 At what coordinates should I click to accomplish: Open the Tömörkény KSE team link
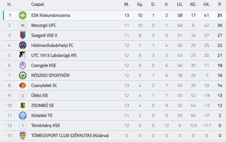tap(46, 125)
